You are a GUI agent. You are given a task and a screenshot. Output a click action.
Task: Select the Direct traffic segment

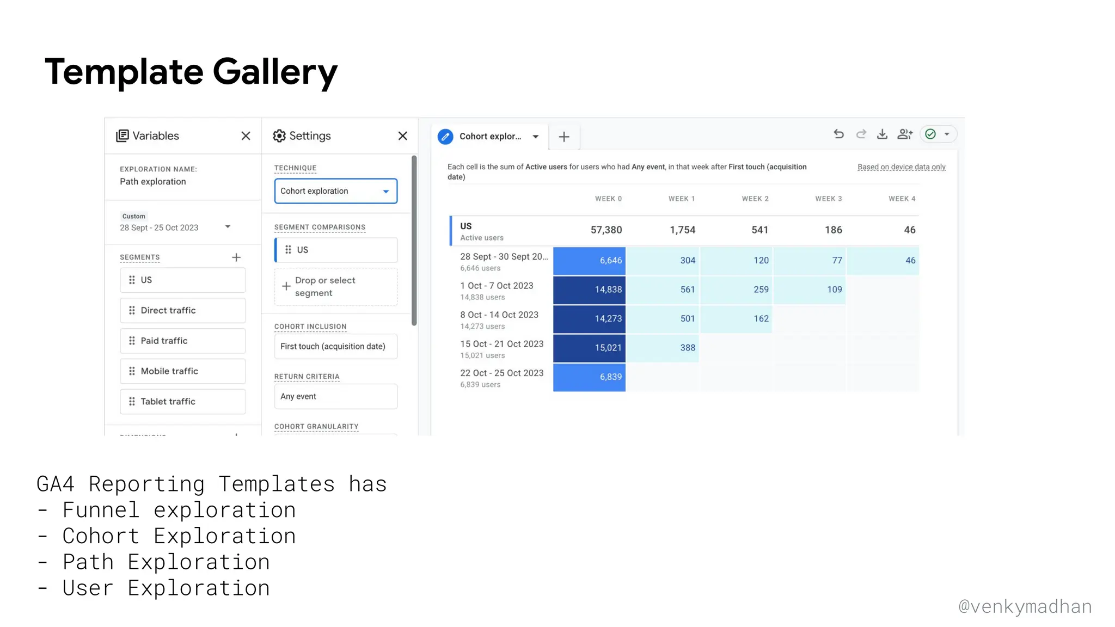[x=183, y=310]
